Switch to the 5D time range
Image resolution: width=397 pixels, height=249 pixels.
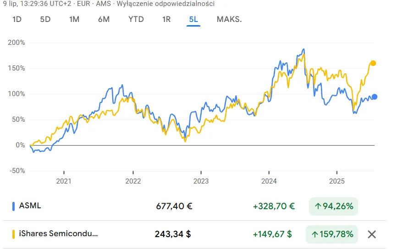coord(45,19)
